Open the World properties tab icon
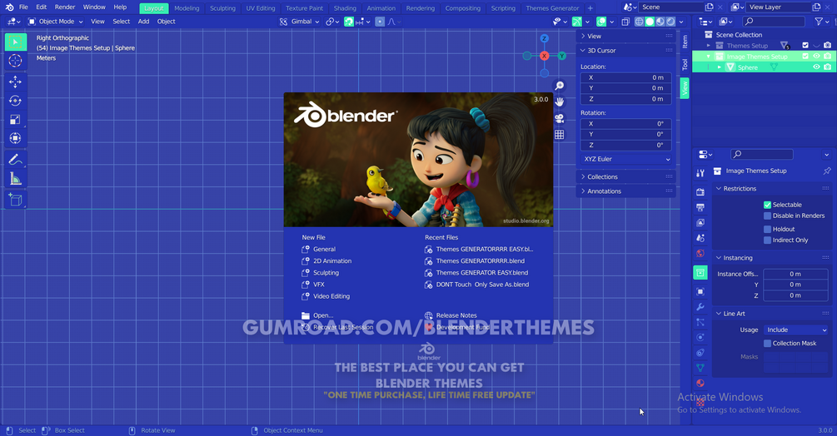This screenshot has height=436, width=837. [x=700, y=253]
